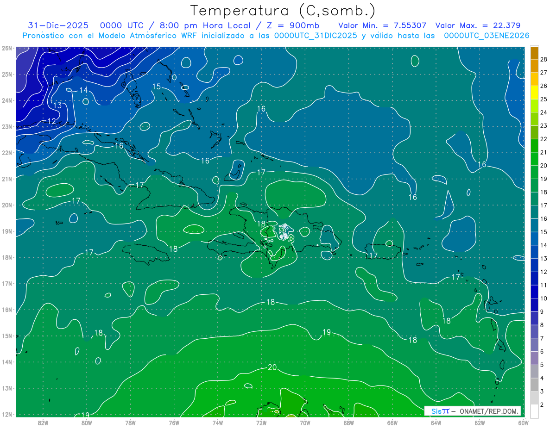The height and width of the screenshot is (429, 556).
Task: Click the '20N' latitude axis label
Action: [6, 205]
